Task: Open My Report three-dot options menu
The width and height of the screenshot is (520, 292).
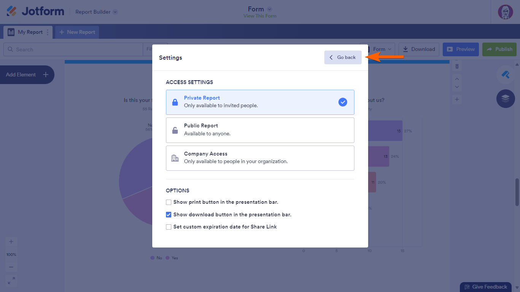Action: [x=48, y=32]
